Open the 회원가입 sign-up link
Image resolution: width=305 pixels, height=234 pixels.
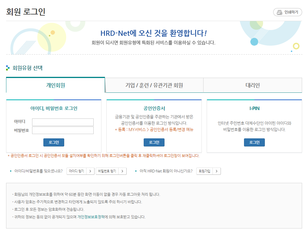coord(205,171)
